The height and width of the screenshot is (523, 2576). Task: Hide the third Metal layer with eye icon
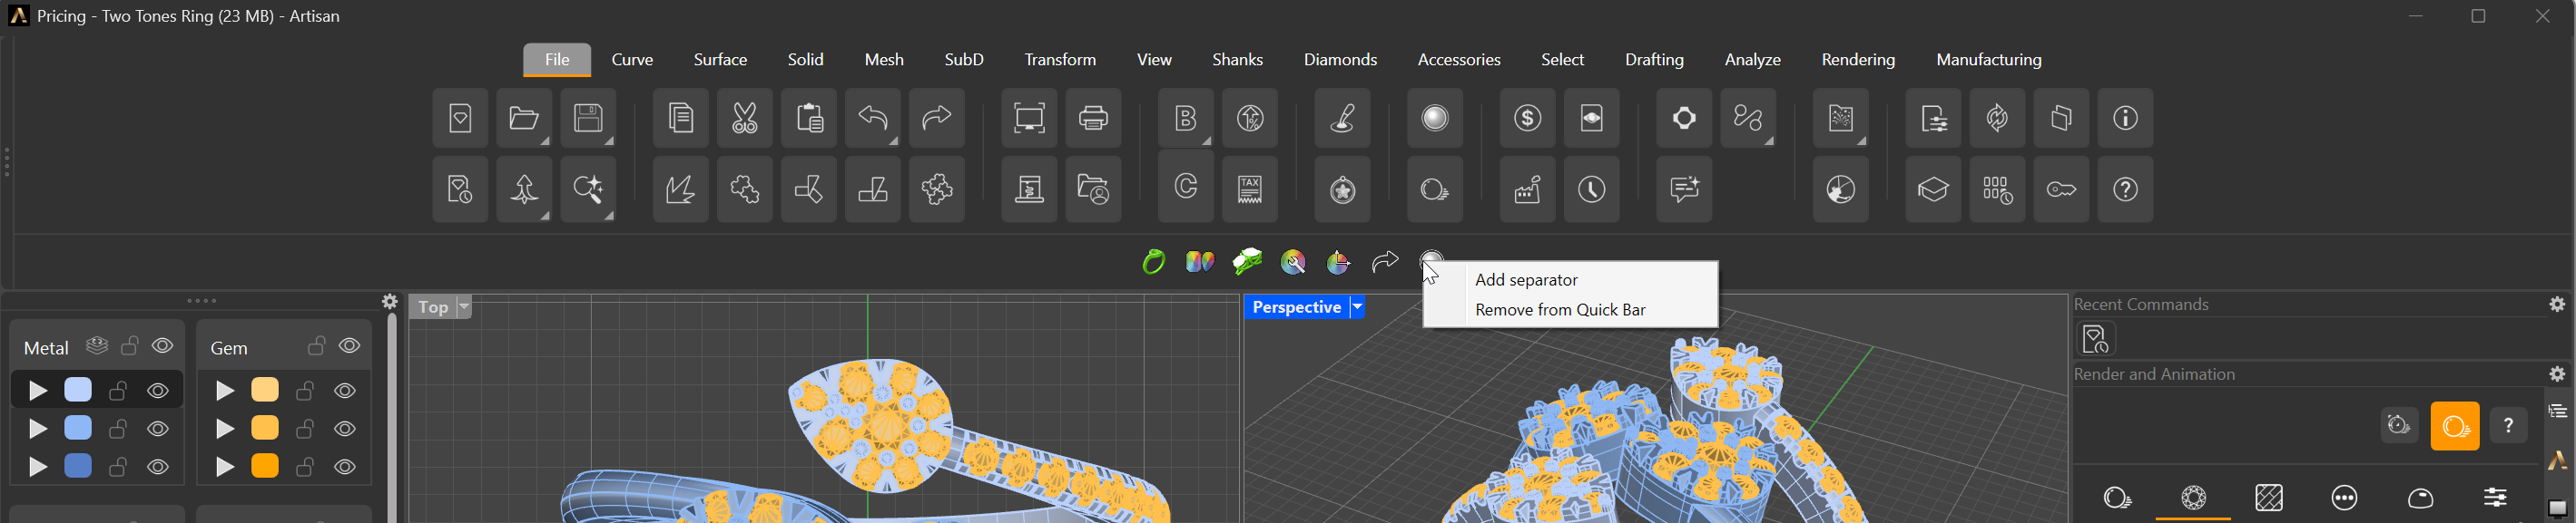[158, 467]
